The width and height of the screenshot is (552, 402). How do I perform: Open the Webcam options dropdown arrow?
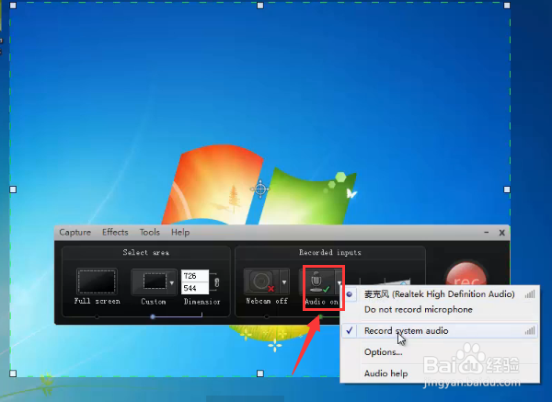(284, 282)
